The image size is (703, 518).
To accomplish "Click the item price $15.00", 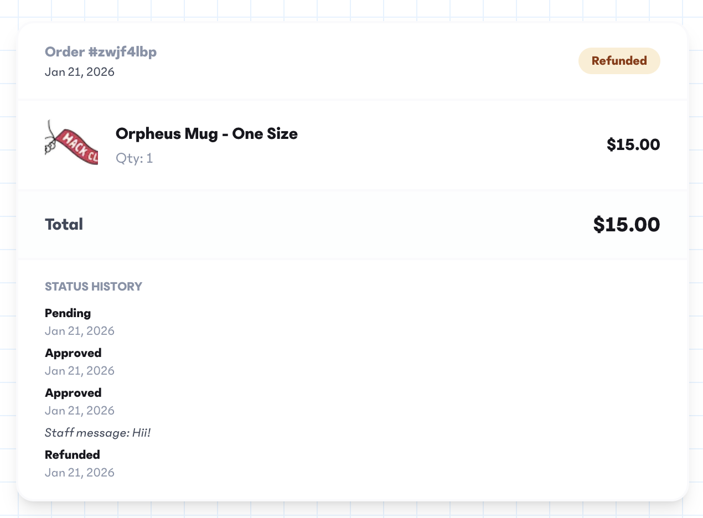I will [633, 145].
